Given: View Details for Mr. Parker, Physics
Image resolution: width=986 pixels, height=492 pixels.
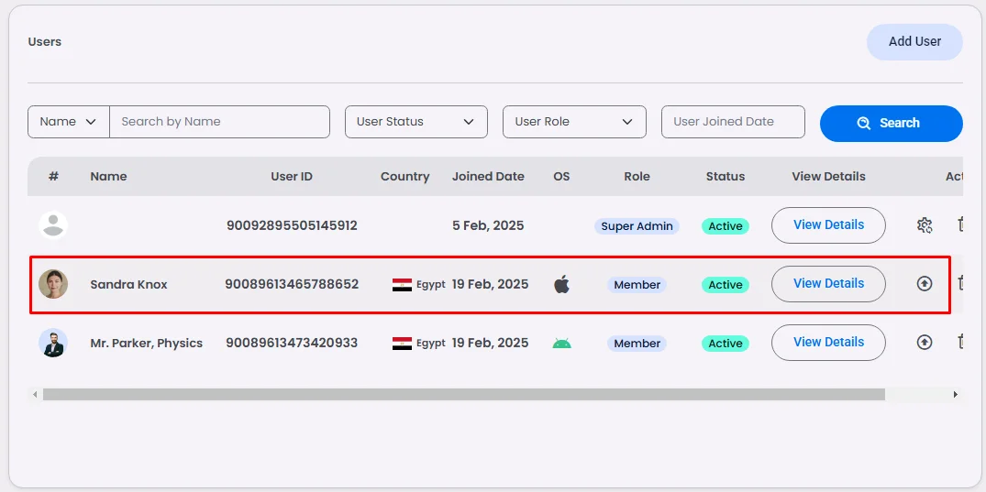Looking at the screenshot, I should [828, 343].
